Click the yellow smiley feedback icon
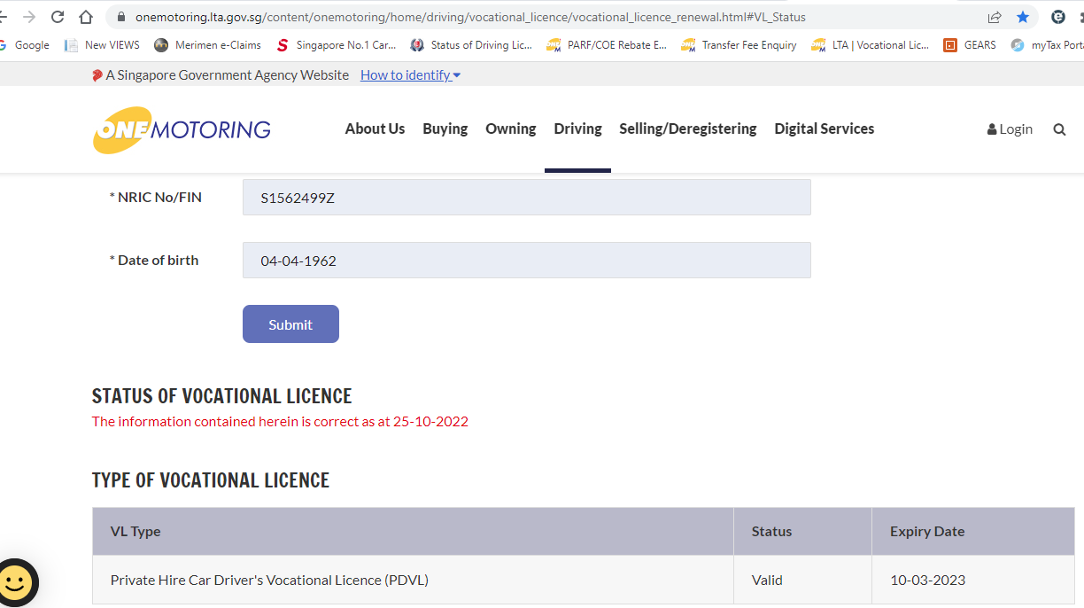This screenshot has width=1084, height=608. click(17, 582)
